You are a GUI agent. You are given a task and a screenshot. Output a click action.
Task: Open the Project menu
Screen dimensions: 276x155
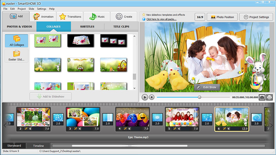pyautogui.click(x=21, y=9)
